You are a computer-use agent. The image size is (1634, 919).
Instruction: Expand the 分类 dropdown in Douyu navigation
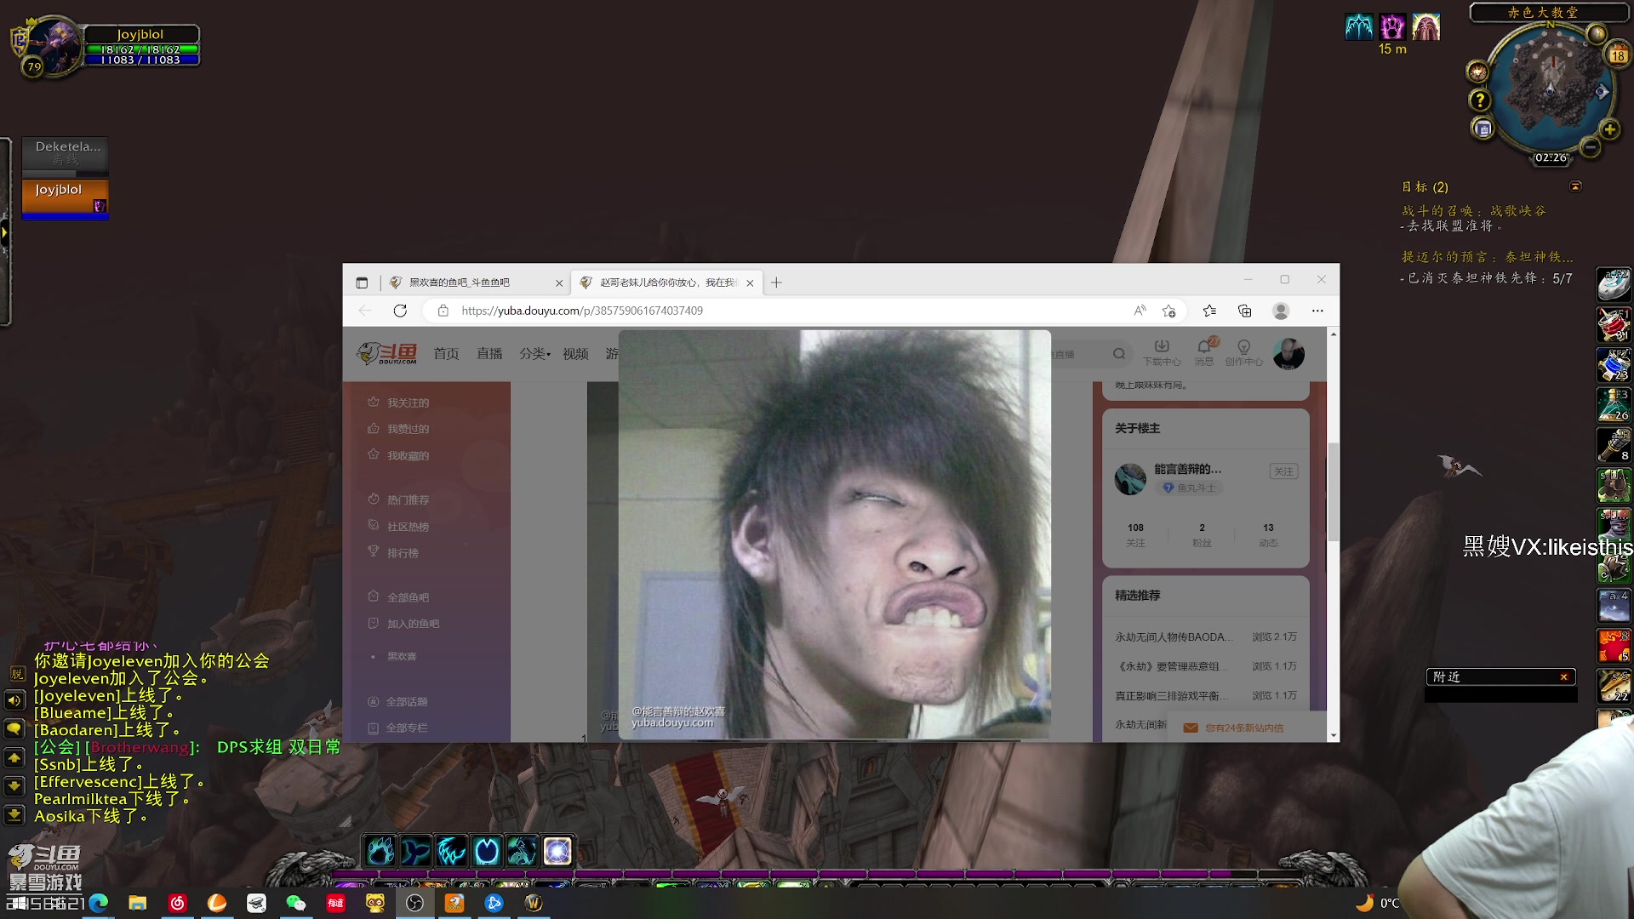click(x=534, y=354)
